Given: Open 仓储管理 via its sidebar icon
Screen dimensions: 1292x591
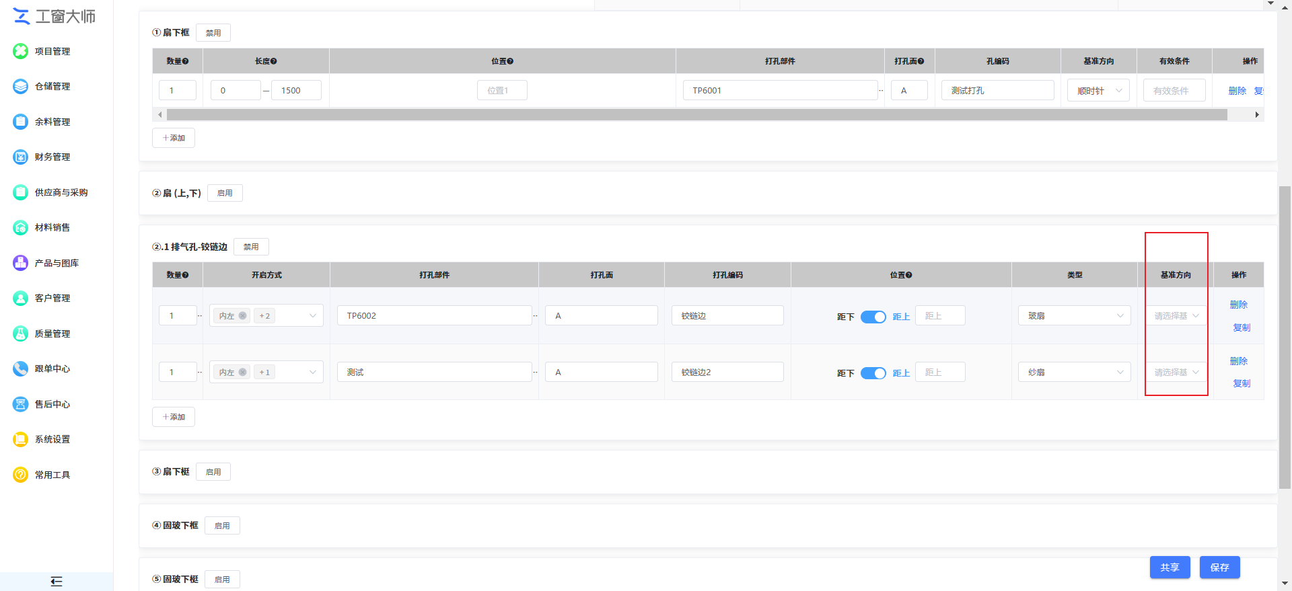Looking at the screenshot, I should click(21, 86).
